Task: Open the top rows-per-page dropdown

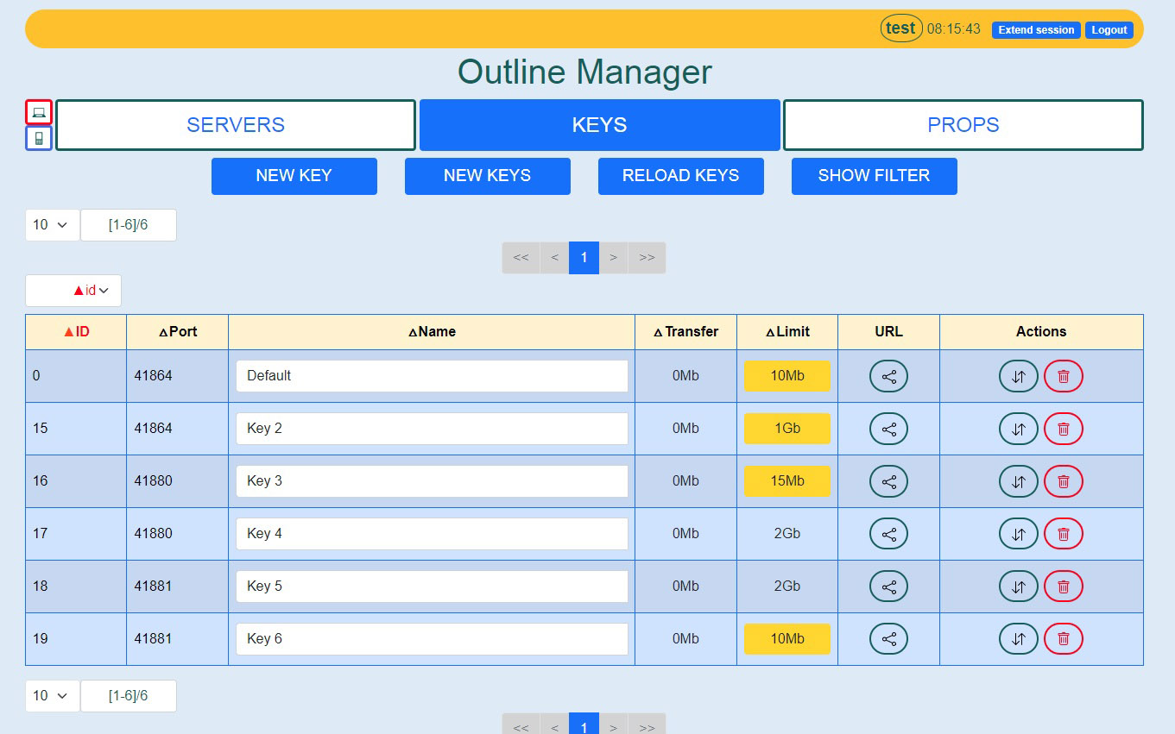Action: [52, 224]
